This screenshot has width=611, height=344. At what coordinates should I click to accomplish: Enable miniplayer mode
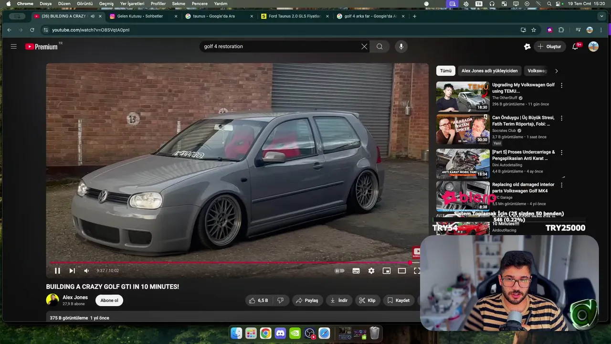387,270
